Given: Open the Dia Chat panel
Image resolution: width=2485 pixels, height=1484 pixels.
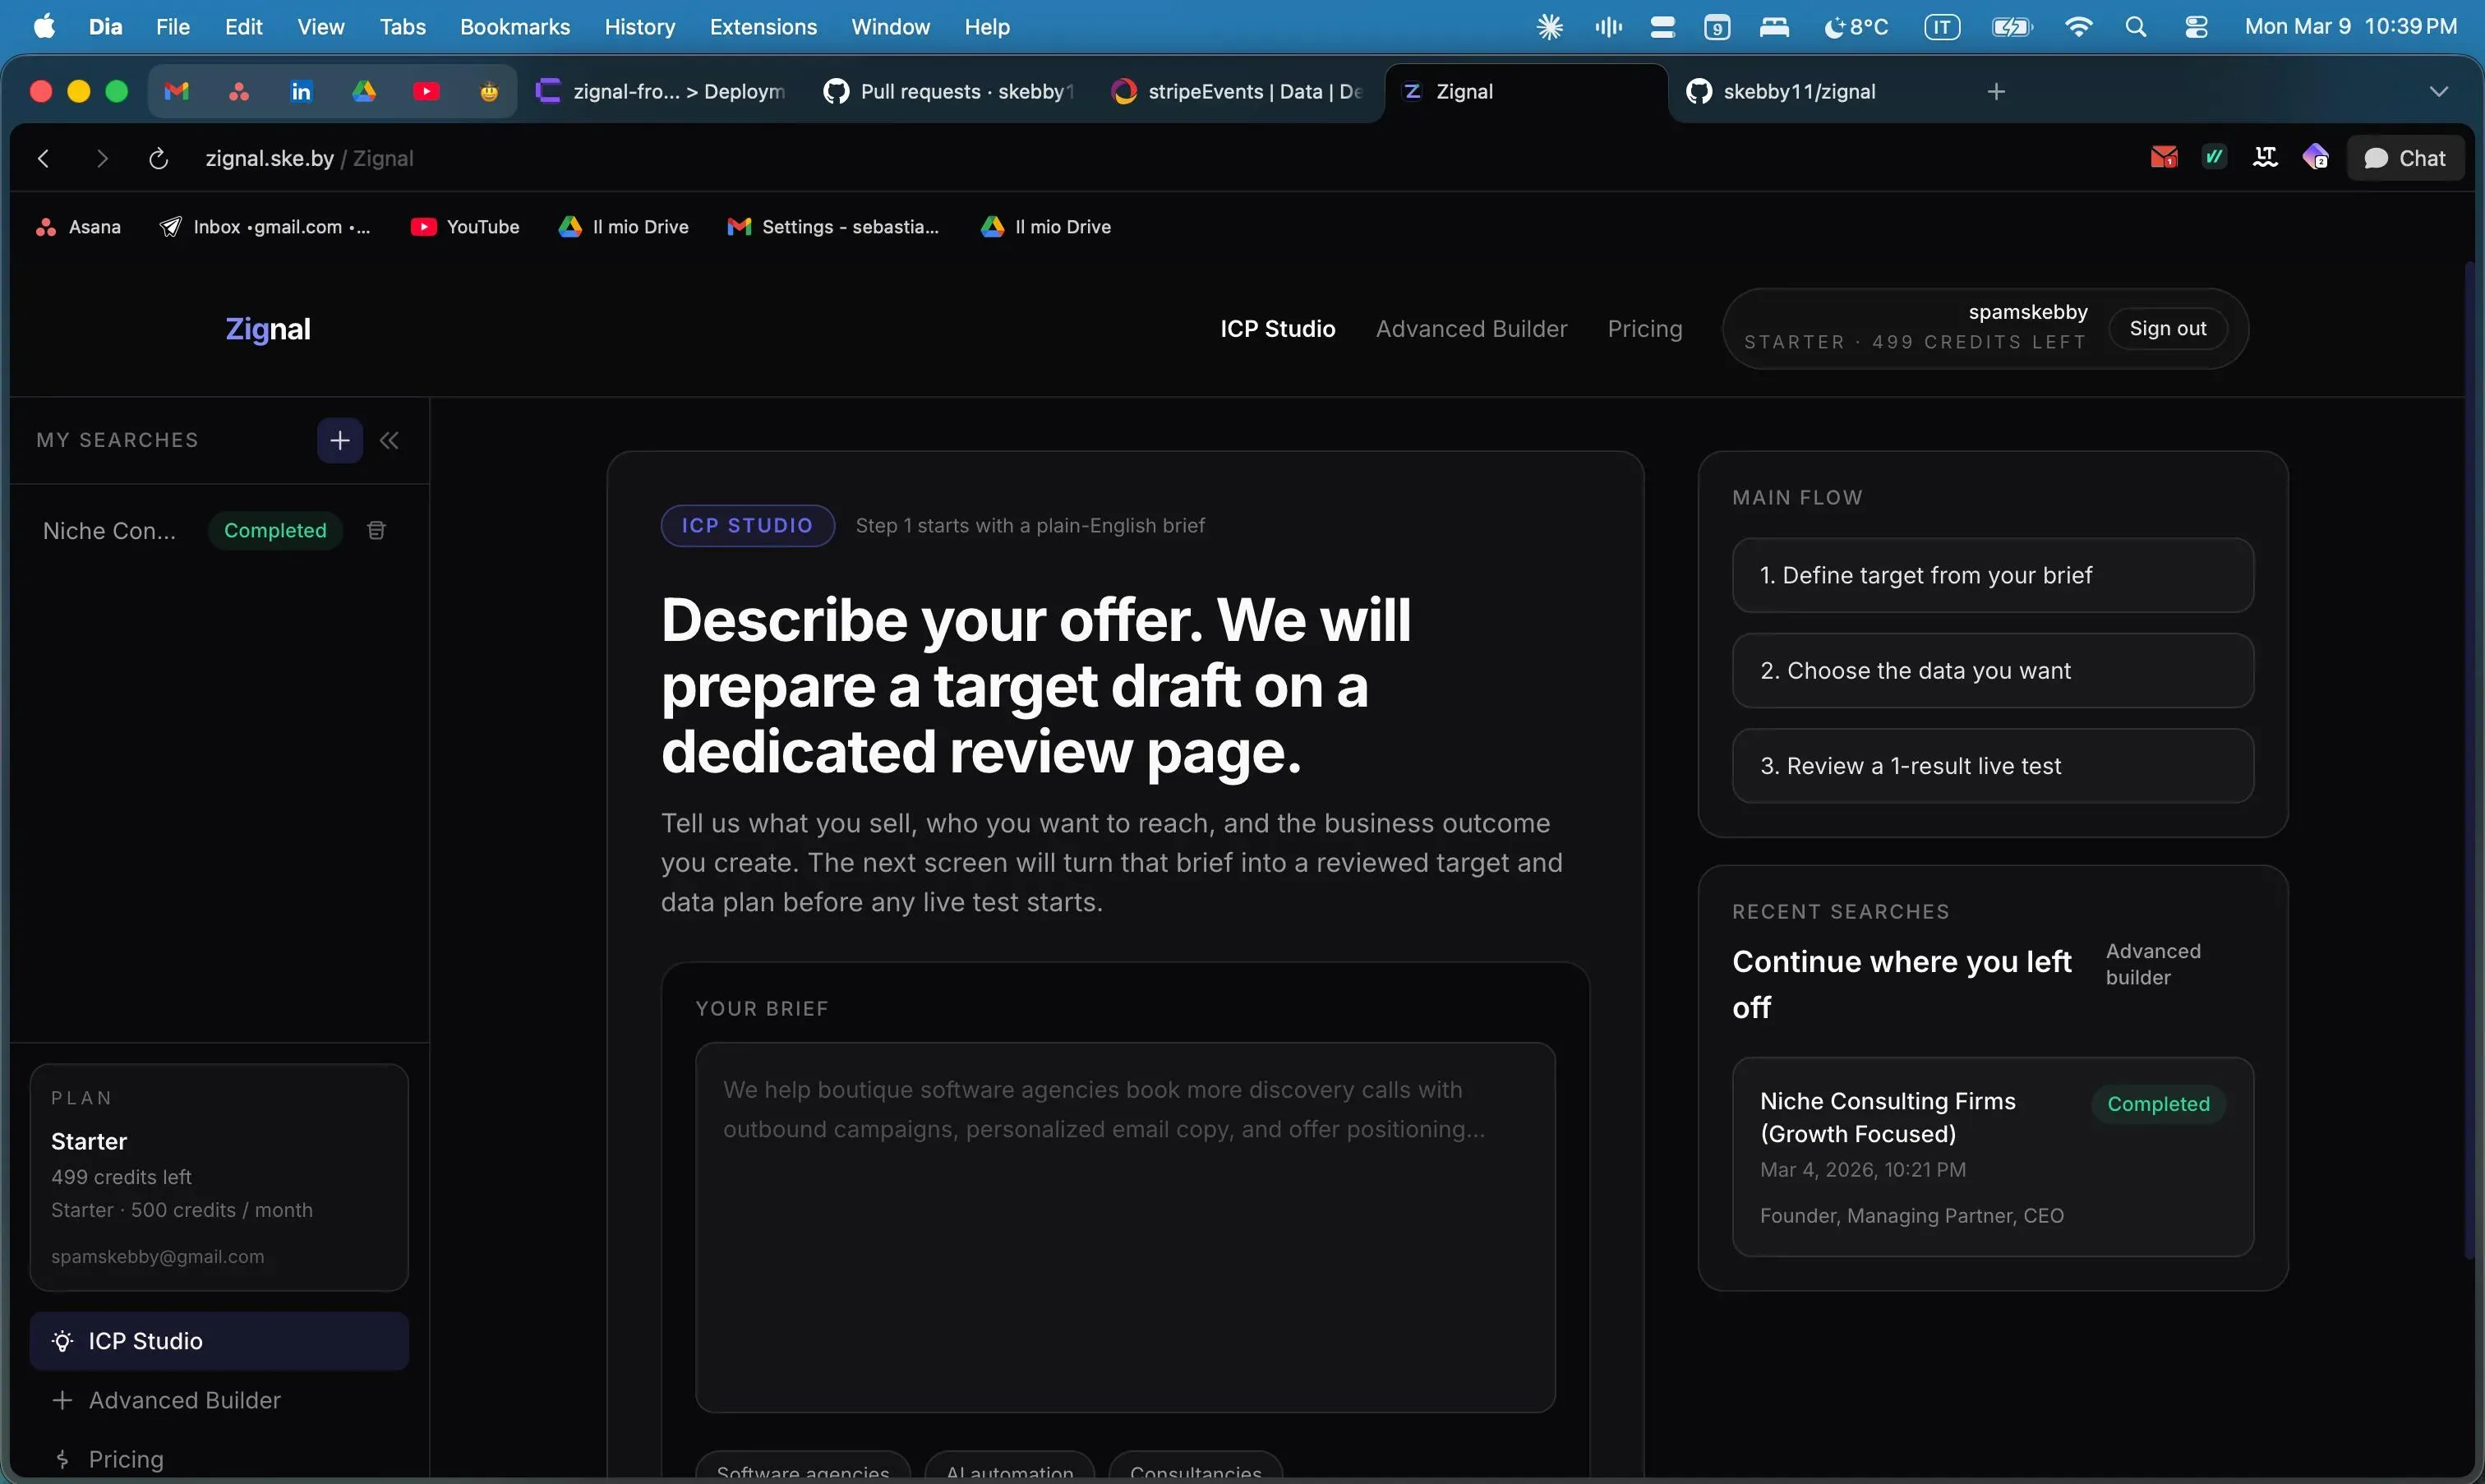Looking at the screenshot, I should click(2404, 158).
